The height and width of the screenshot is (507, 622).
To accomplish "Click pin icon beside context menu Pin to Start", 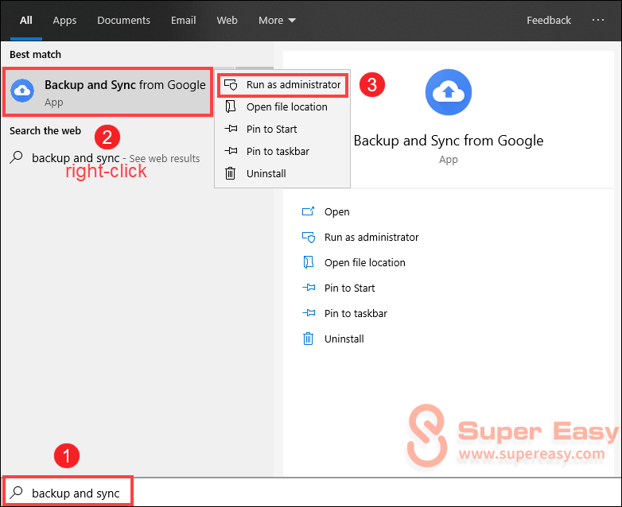I will tap(231, 129).
